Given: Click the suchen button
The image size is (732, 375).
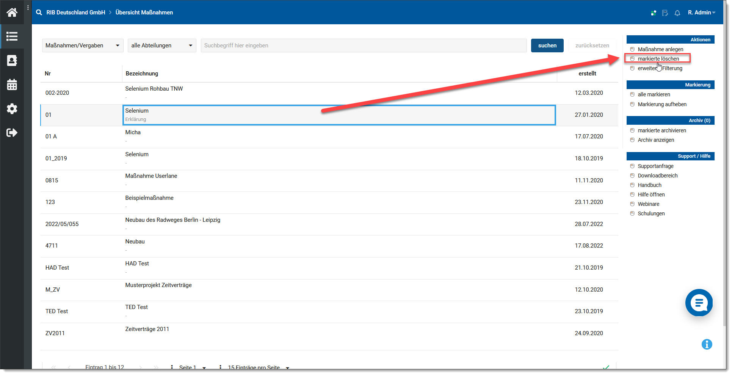Looking at the screenshot, I should (547, 46).
